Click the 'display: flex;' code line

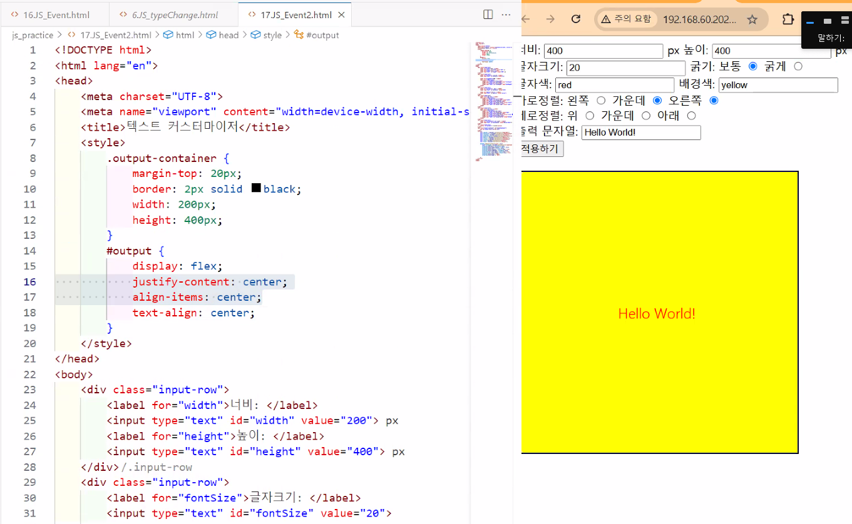[177, 266]
